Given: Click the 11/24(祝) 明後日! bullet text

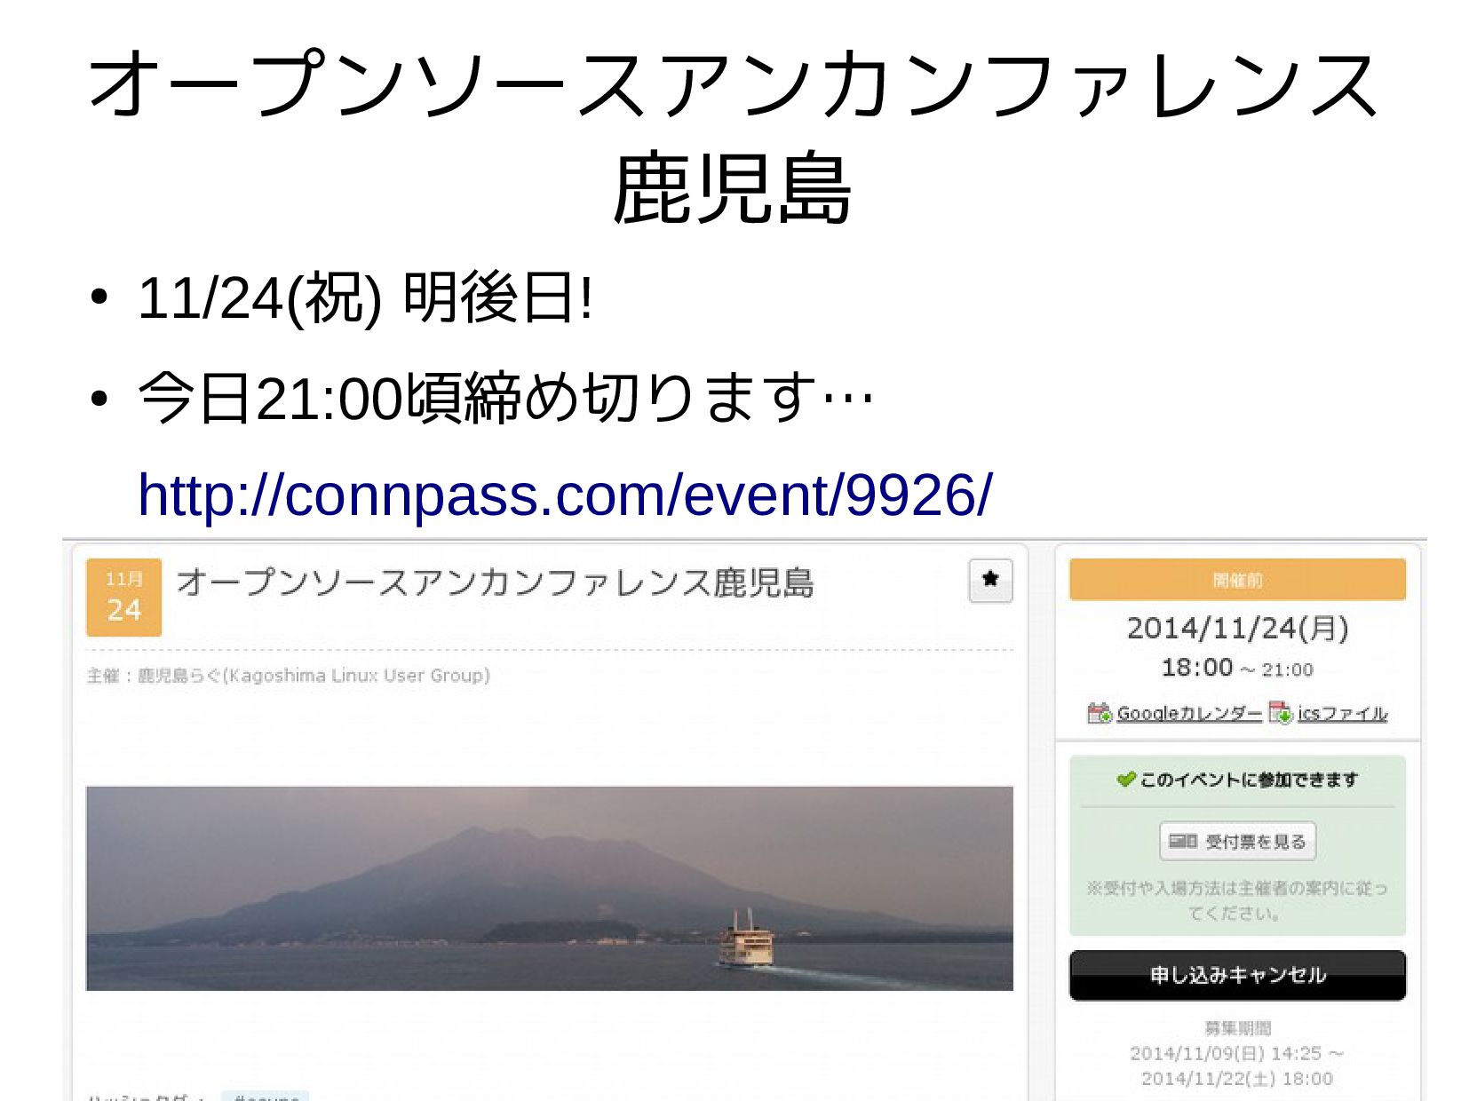Looking at the screenshot, I should (364, 297).
